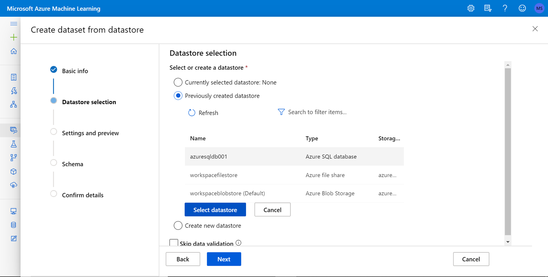Open the Datastores cylinder icon in sidebar
Screen dimensions: 548x277
click(13, 225)
